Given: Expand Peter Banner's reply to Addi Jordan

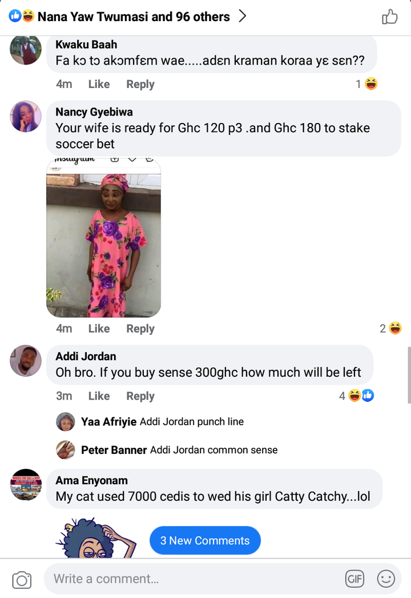Looking at the screenshot, I should 167,450.
